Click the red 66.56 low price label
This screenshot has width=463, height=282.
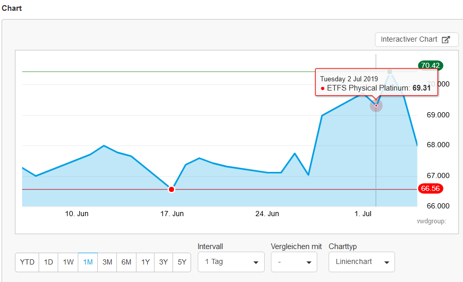[430, 189]
